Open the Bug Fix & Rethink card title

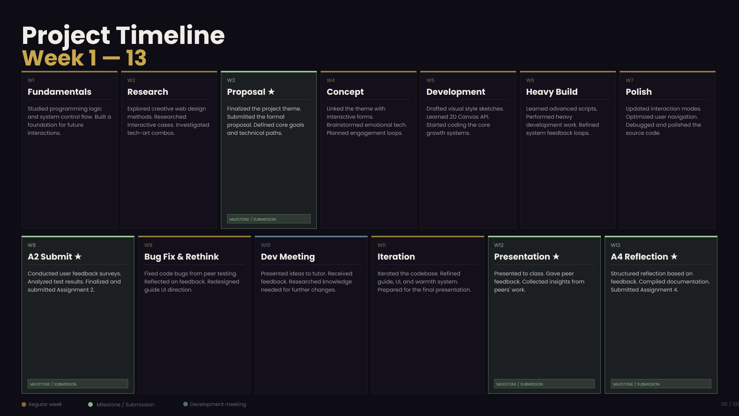pyautogui.click(x=182, y=257)
